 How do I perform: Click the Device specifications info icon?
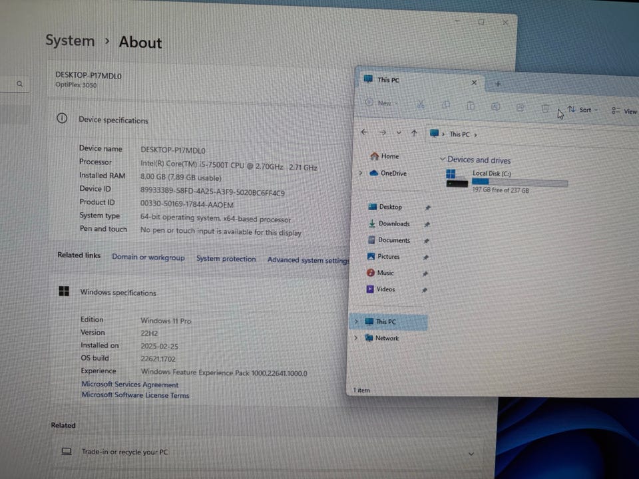[62, 118]
